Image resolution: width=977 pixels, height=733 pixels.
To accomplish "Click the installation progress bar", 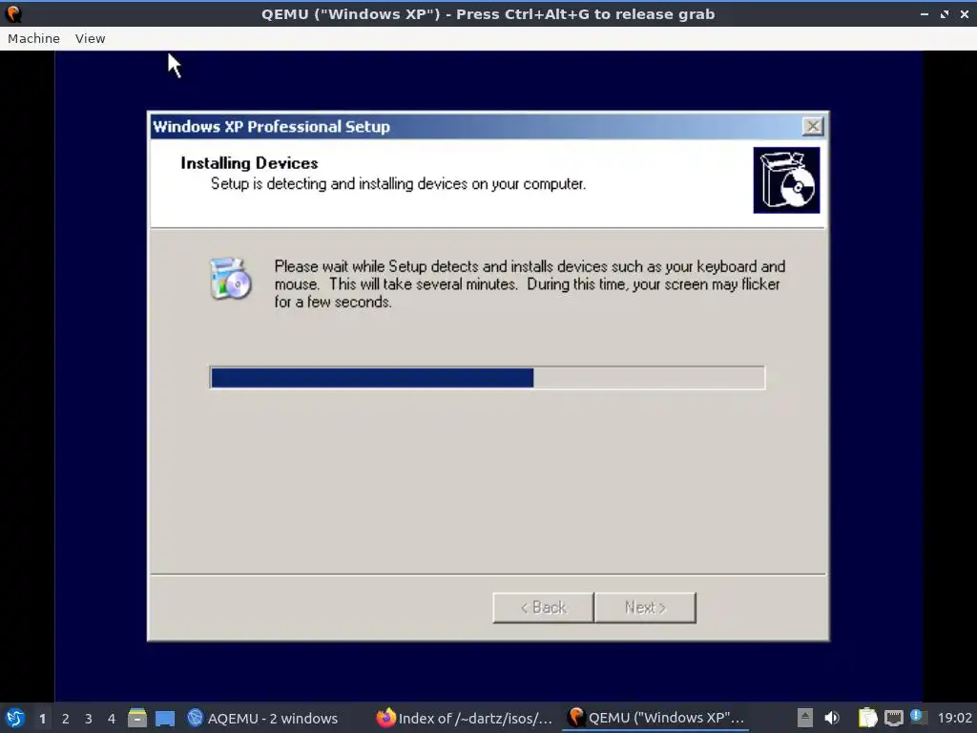I will (x=488, y=378).
